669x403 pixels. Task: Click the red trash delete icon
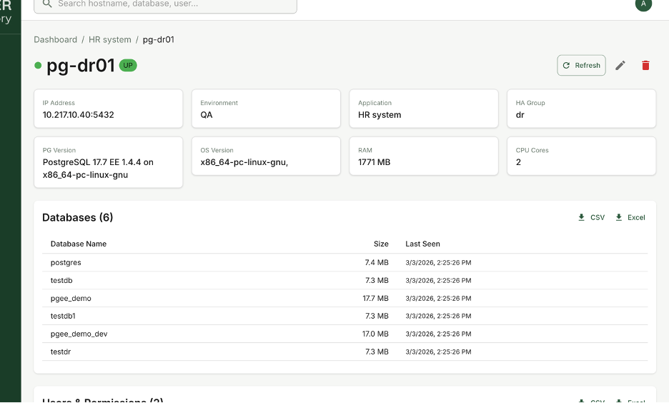pyautogui.click(x=645, y=65)
